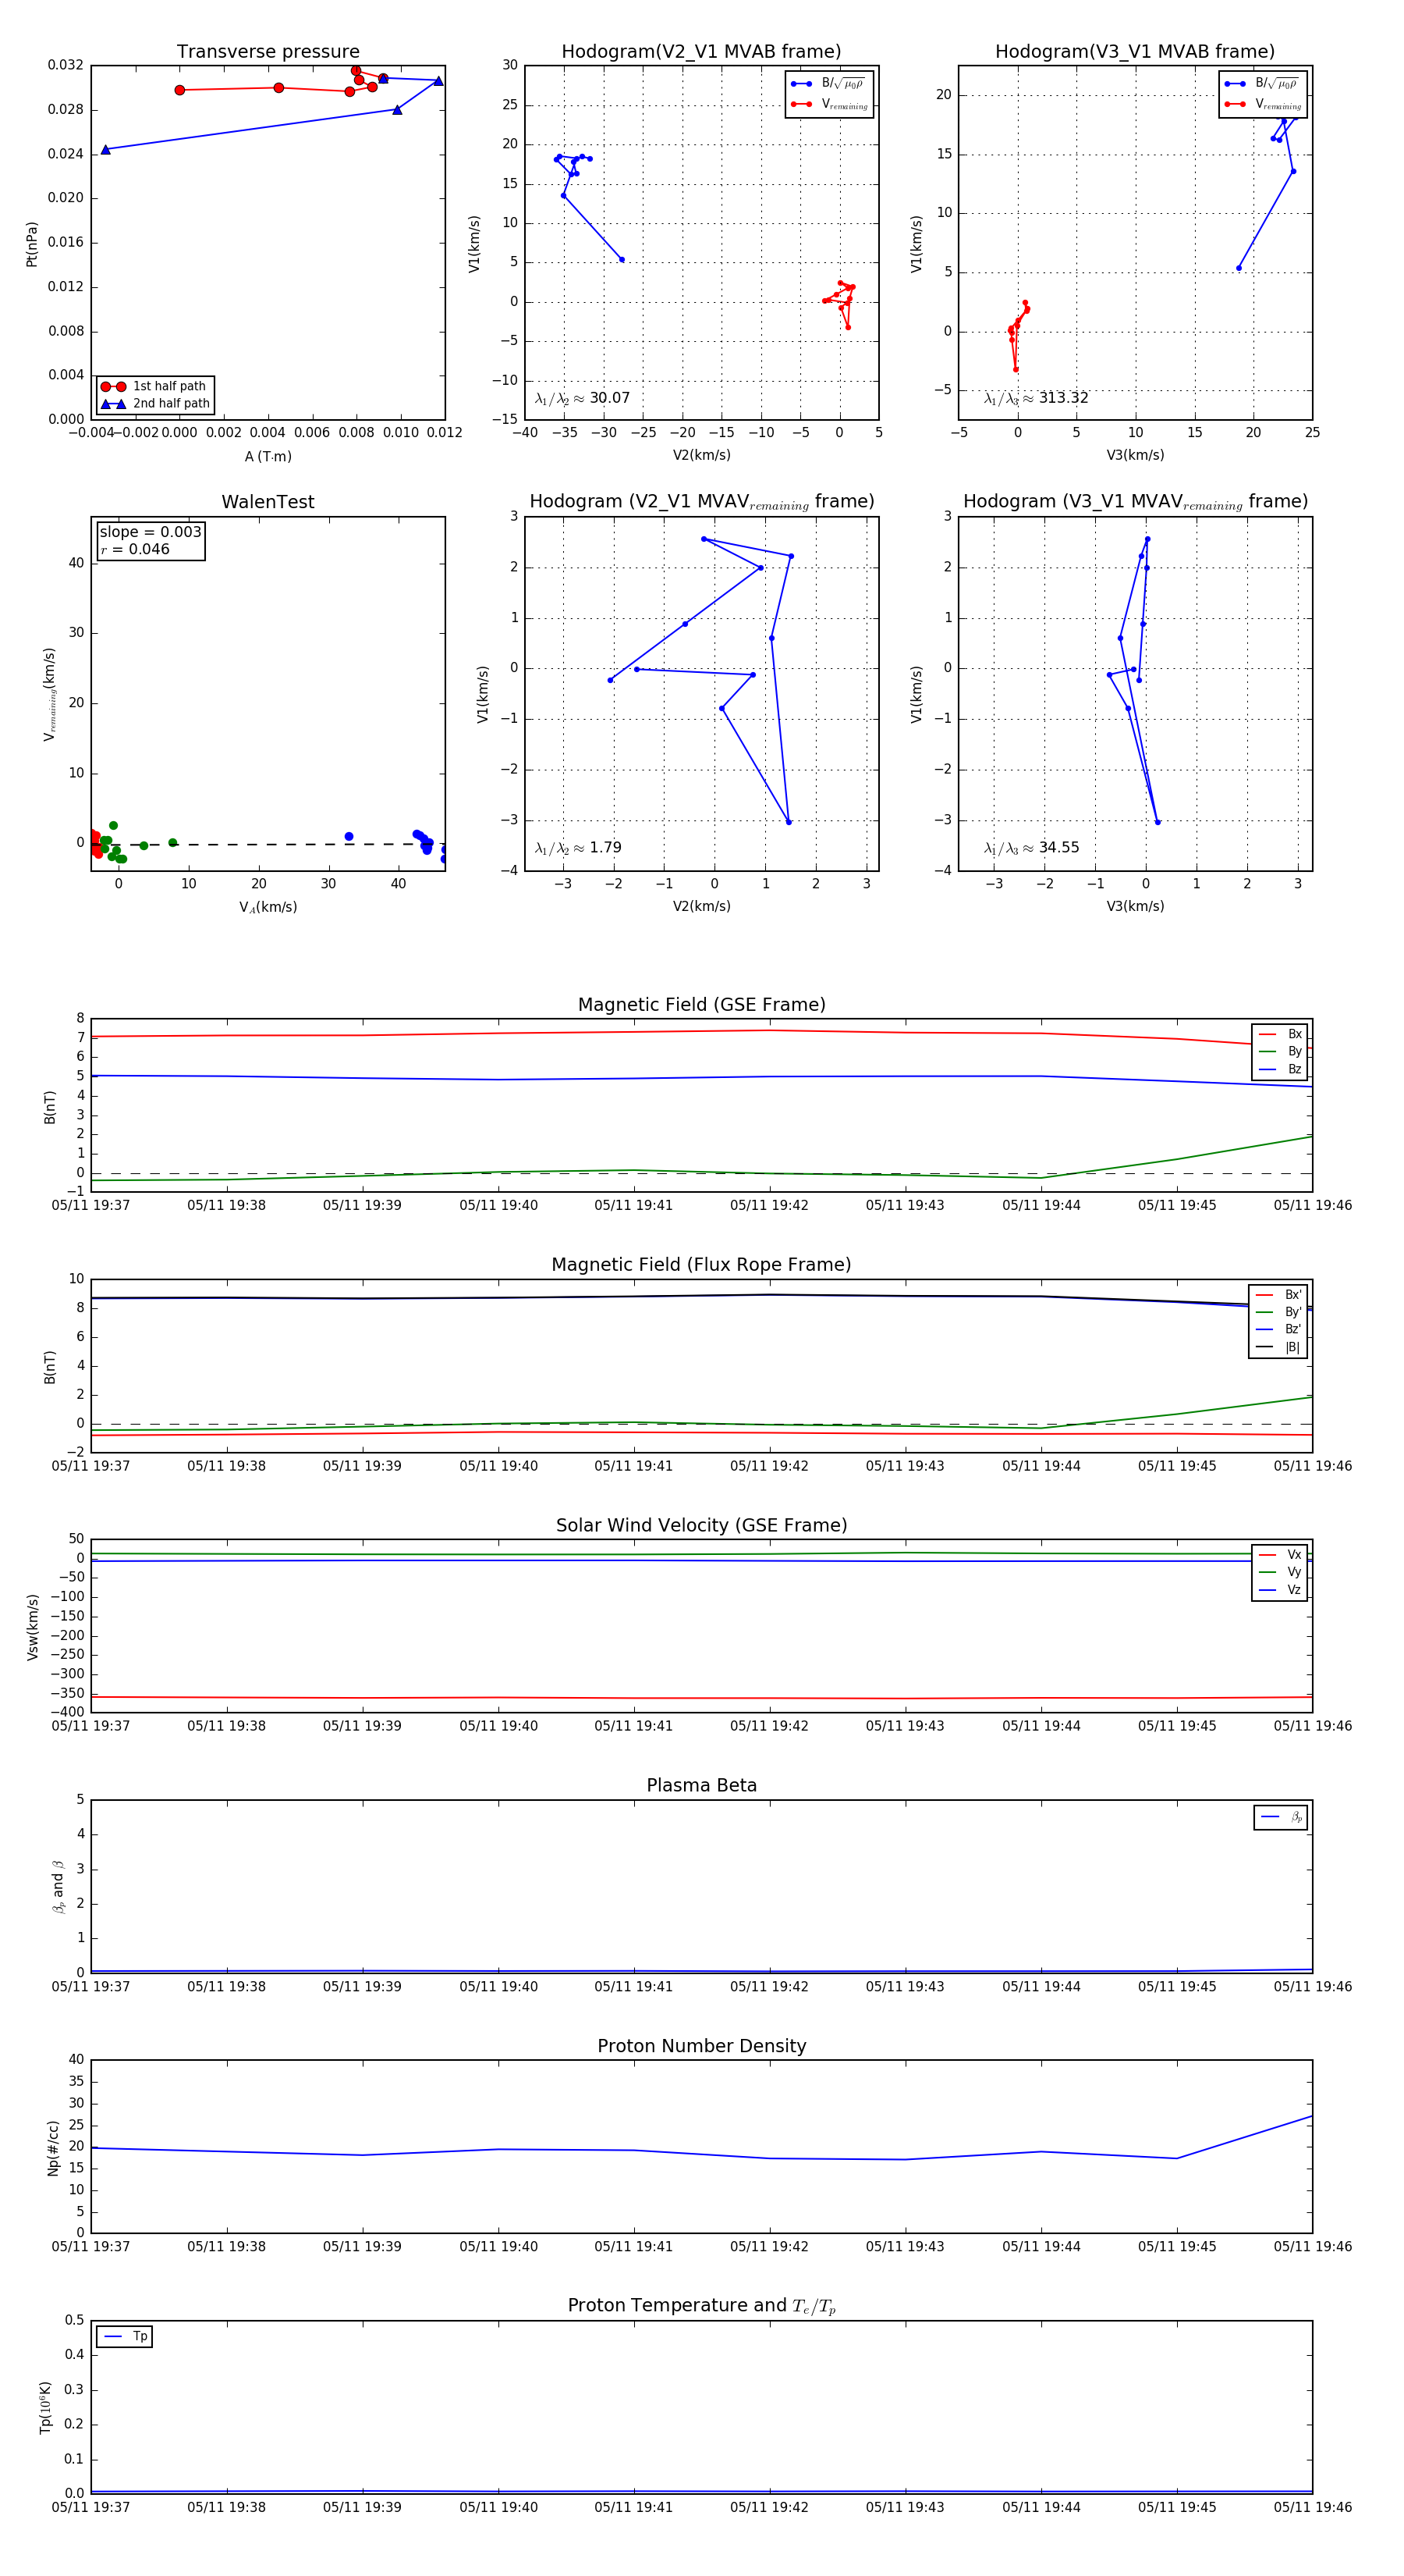This screenshot has height=2576, width=1404.
Task: Click the "Bz'" entry in flux rope legend
Action: 1279,1329
